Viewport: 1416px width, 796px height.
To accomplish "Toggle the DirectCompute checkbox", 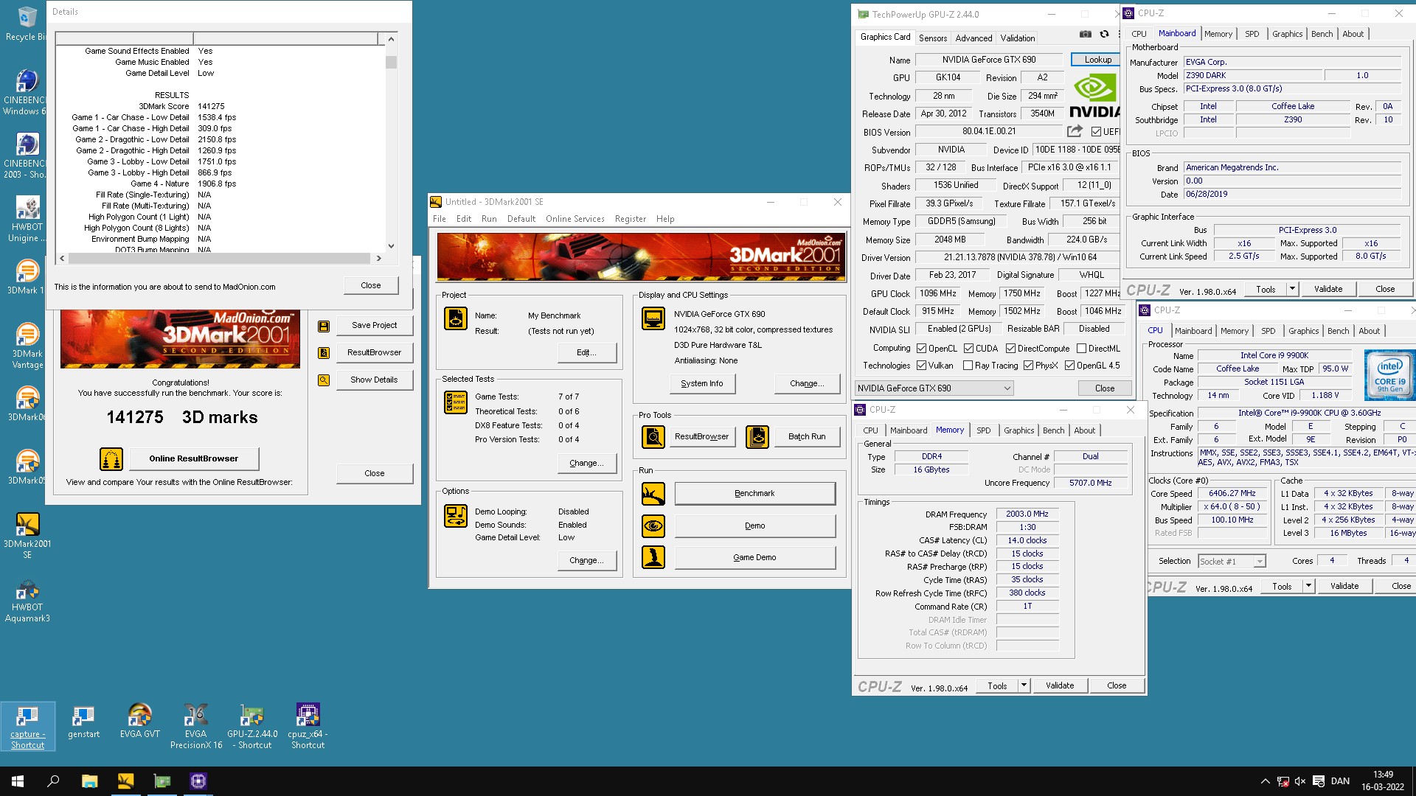I will (x=1010, y=349).
